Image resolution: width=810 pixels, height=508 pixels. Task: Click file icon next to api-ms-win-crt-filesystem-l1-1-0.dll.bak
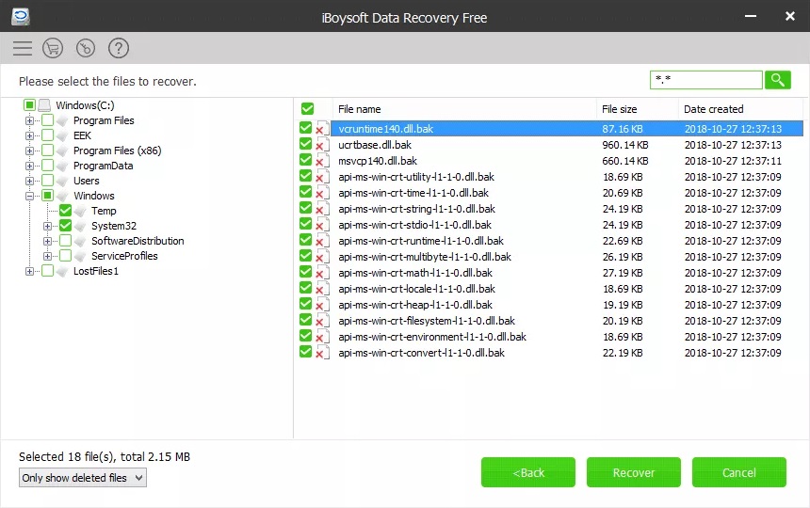point(322,321)
